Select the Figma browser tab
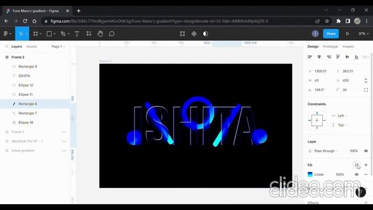This screenshot has width=373, height=210. 37,11
